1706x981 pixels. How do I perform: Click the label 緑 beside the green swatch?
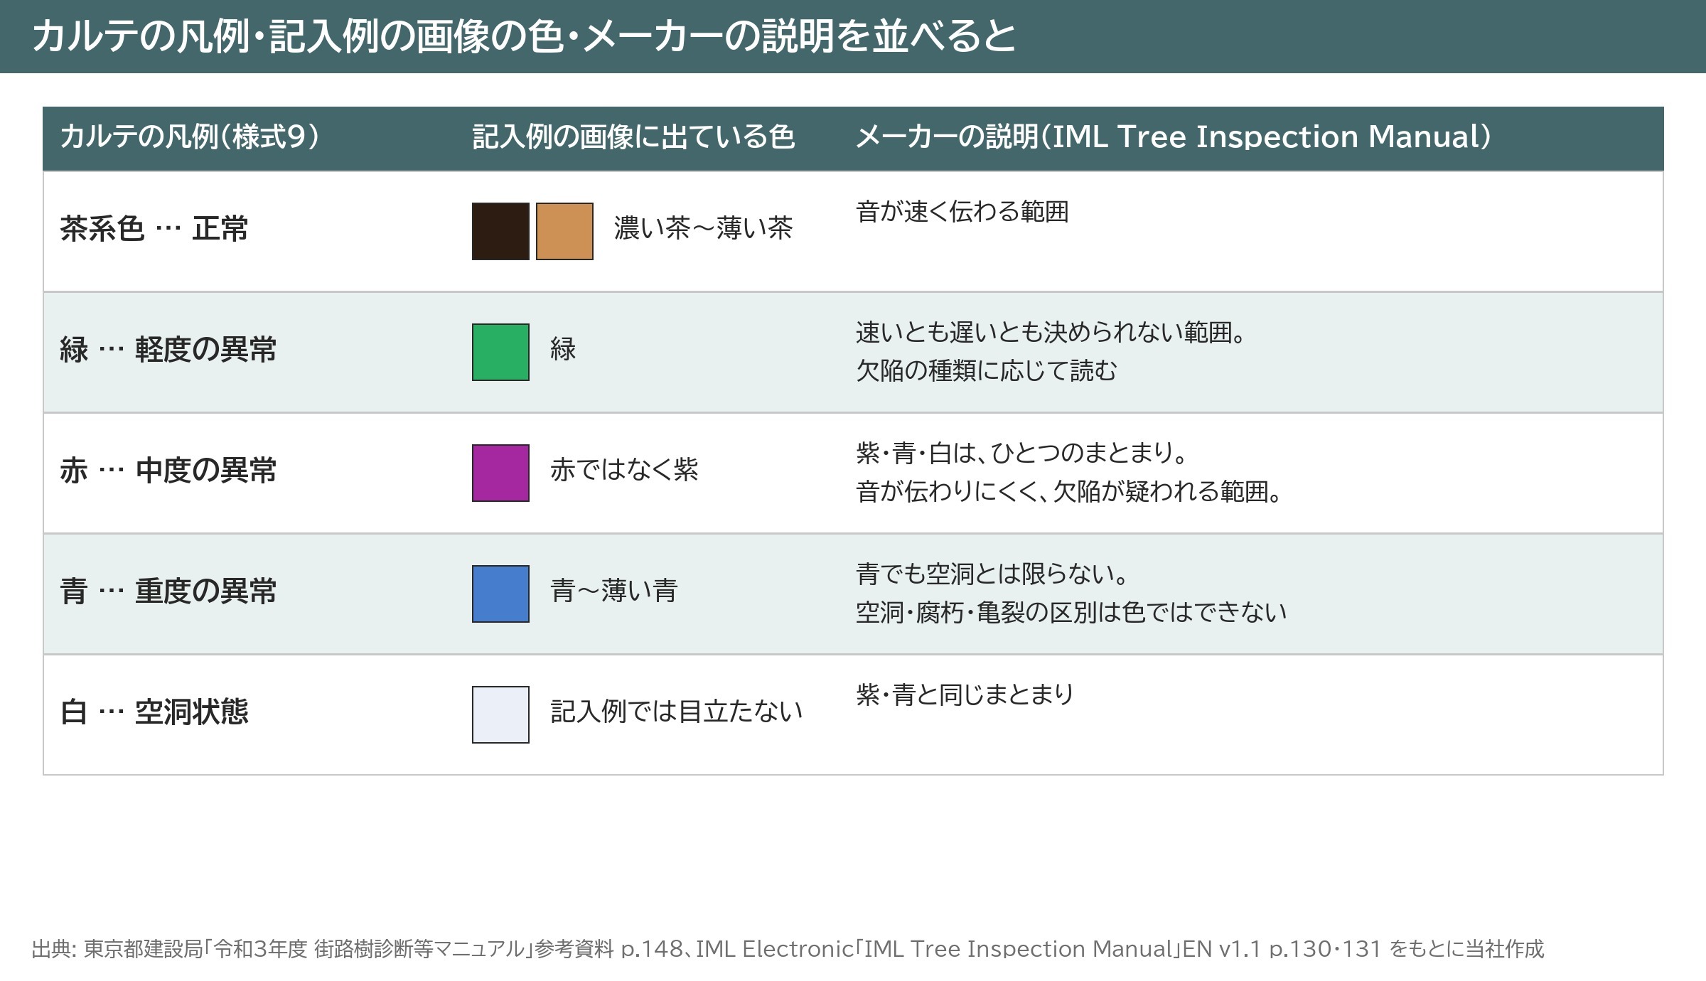[x=563, y=349]
